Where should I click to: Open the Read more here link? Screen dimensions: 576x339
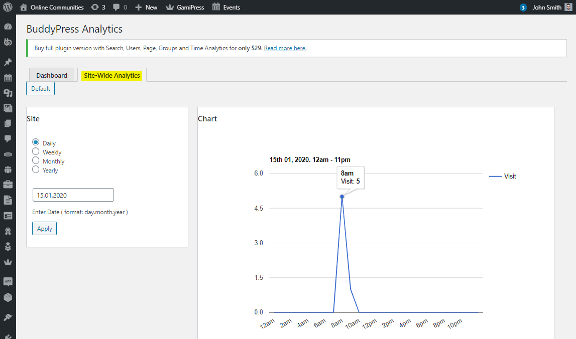pos(285,48)
